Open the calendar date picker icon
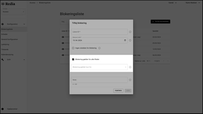203x114 pixels. [x=125, y=40]
